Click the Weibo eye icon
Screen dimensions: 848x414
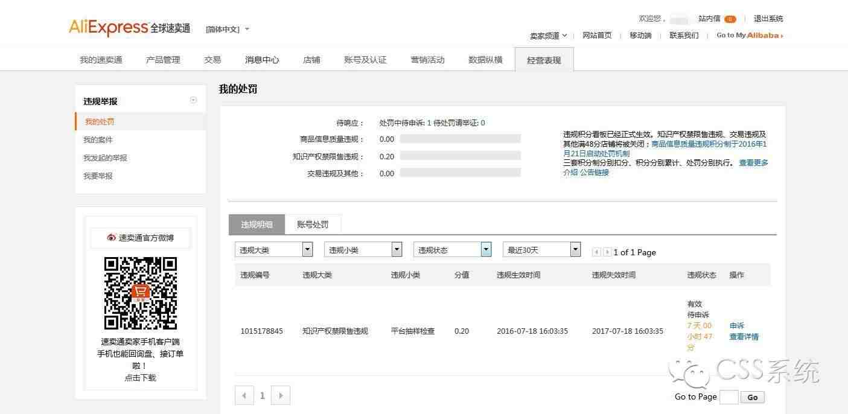[x=111, y=238]
